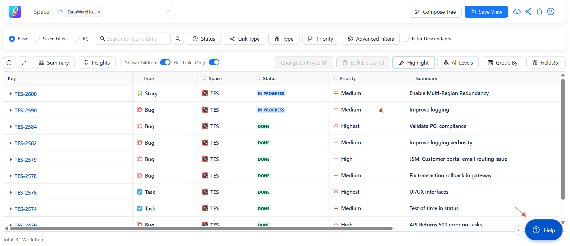Click the Bug icon in TES-2590 row
The image size is (570, 246).
tap(139, 110)
